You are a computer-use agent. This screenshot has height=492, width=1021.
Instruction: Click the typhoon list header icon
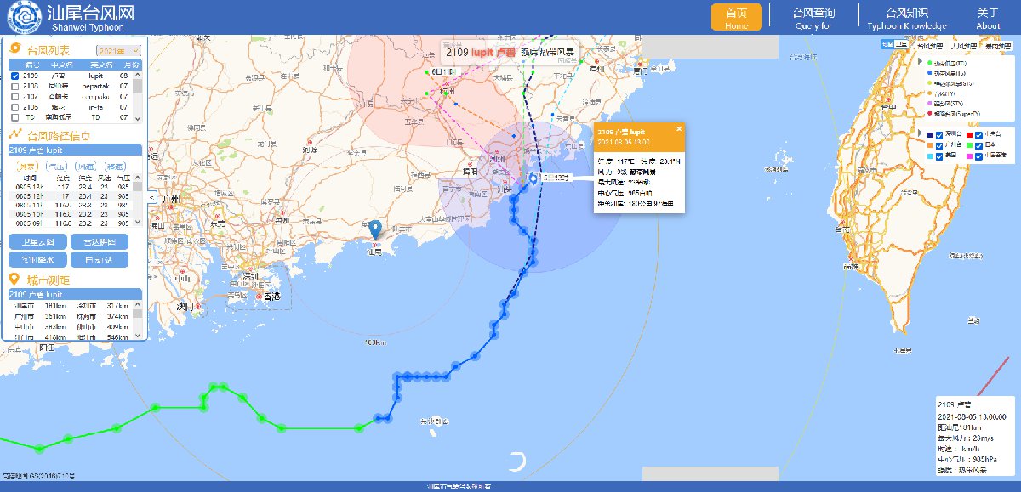[x=14, y=49]
